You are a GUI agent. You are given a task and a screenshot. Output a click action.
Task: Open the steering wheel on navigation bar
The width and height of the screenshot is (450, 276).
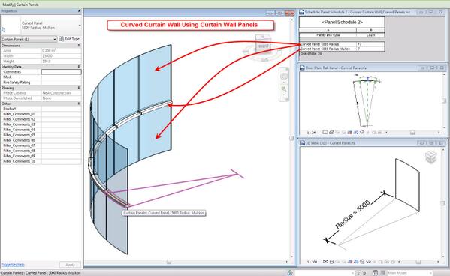click(284, 76)
